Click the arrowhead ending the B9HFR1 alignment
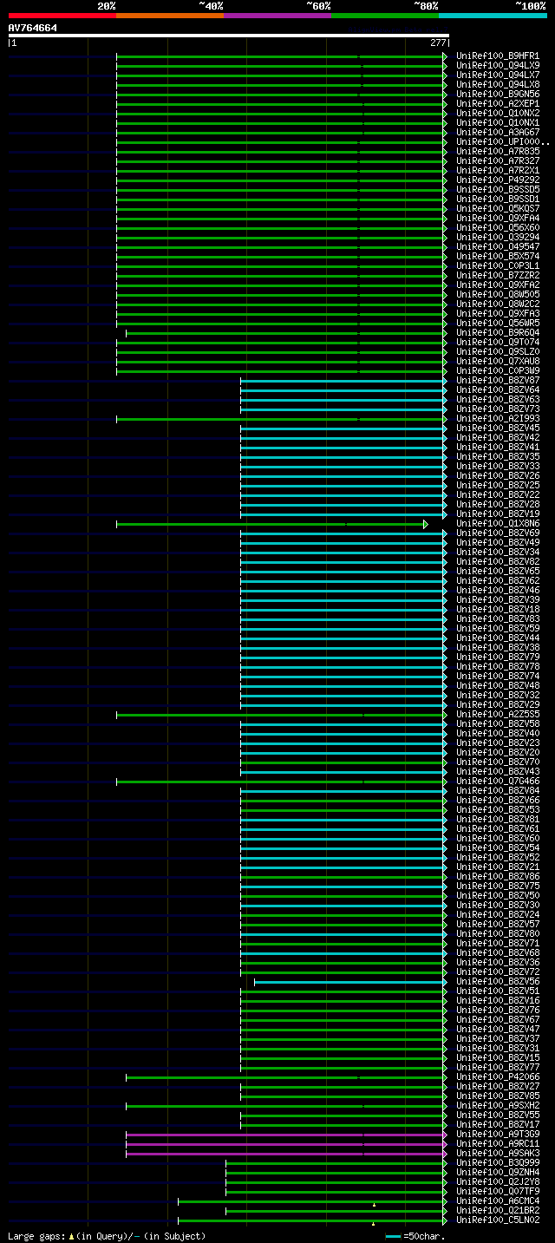The width and height of the screenshot is (555, 1243). (445, 56)
